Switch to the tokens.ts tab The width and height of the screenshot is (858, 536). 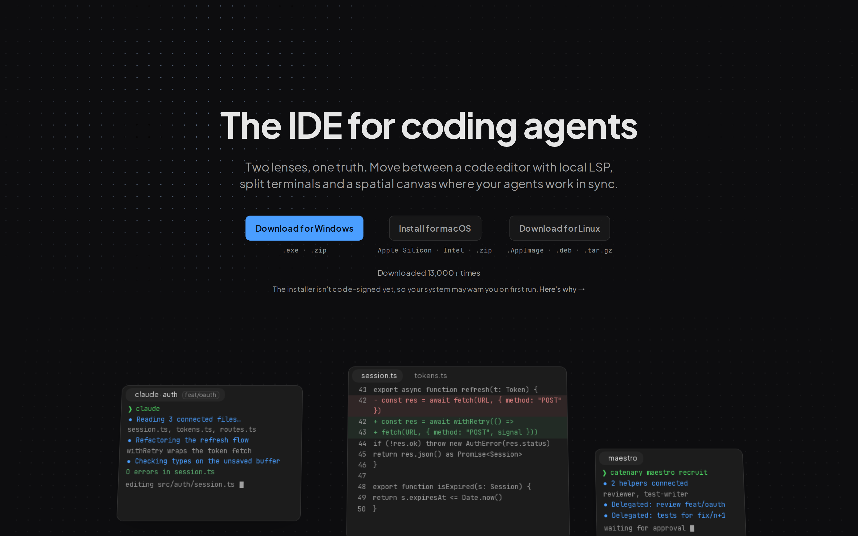(x=430, y=376)
